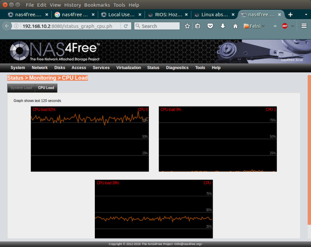Viewport: 311px width, 247px height.
Task: Go to the browser home icon
Action: click(x=235, y=26)
